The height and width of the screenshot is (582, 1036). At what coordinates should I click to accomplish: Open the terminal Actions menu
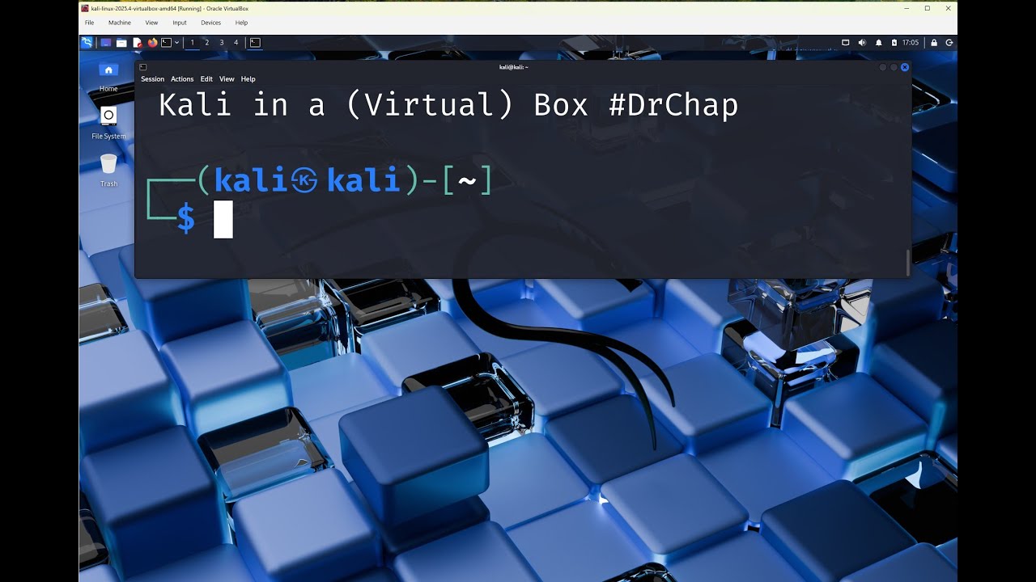click(x=182, y=79)
